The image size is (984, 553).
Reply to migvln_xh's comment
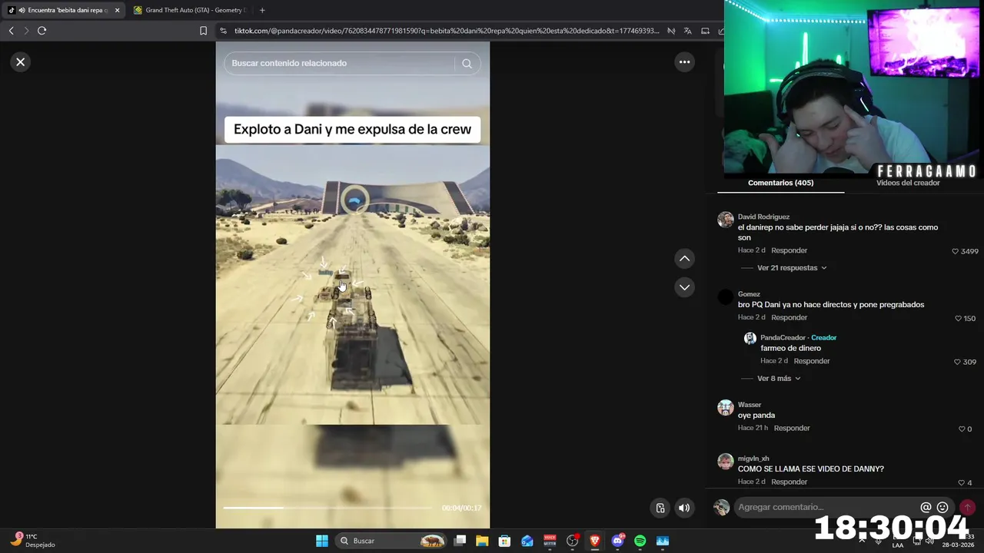789,482
